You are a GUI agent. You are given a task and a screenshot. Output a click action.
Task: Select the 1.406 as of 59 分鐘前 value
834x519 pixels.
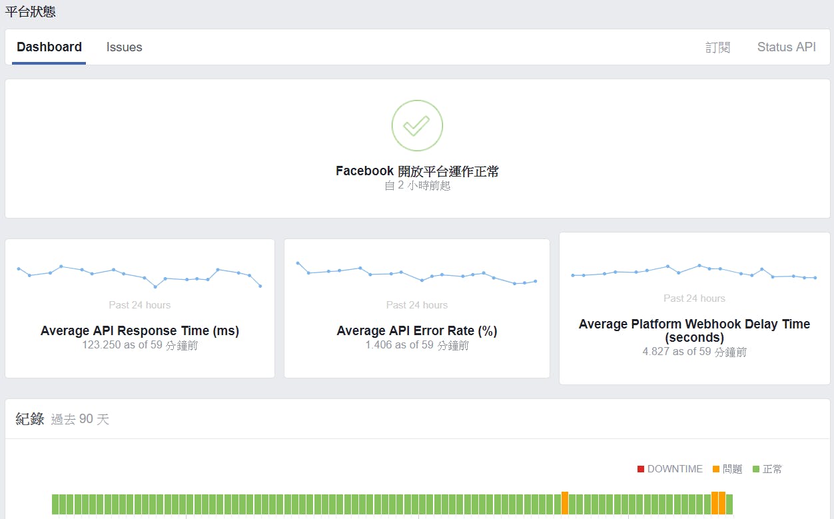[x=417, y=345]
